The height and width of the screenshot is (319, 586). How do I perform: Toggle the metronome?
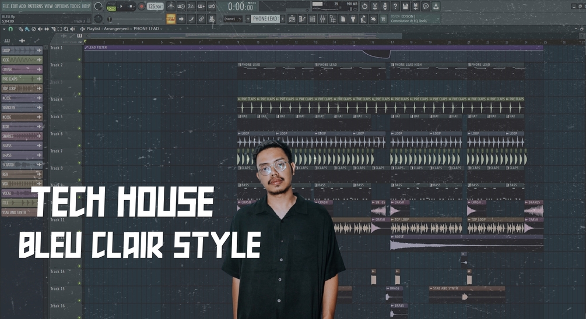click(171, 6)
